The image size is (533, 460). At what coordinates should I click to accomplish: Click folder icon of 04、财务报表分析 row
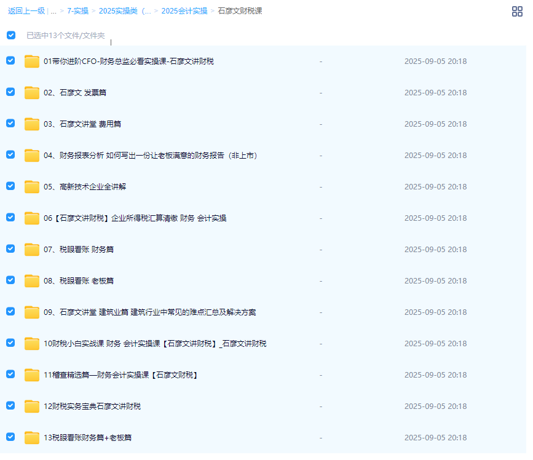coord(31,156)
